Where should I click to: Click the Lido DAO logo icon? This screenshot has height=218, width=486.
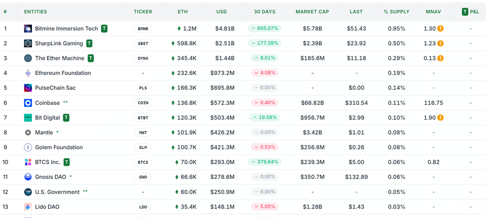tap(28, 207)
